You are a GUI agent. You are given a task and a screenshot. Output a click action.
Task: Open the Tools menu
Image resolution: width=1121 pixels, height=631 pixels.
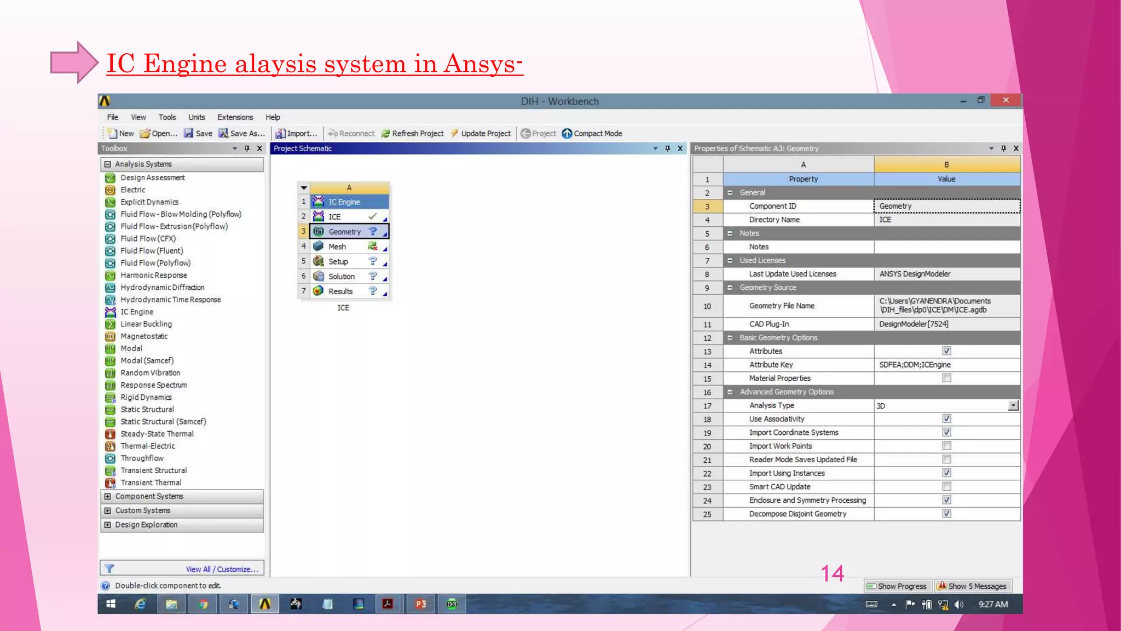[x=167, y=117]
